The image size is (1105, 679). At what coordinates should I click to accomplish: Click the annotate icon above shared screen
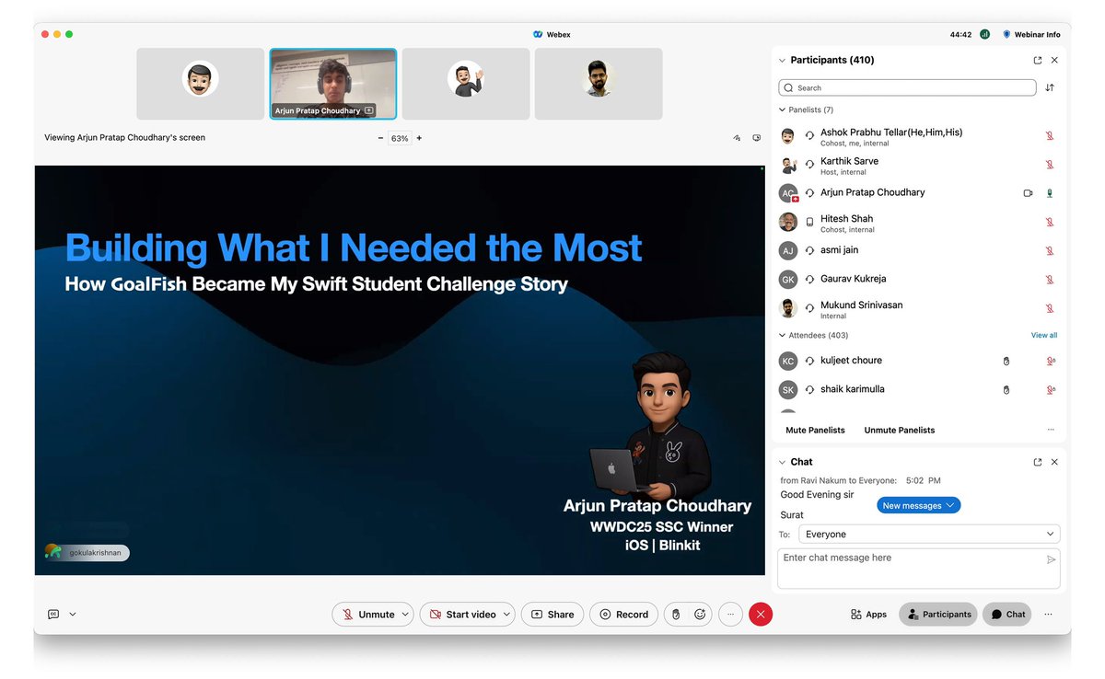pos(737,138)
